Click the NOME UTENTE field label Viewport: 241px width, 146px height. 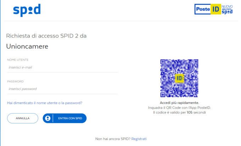coord(18,60)
